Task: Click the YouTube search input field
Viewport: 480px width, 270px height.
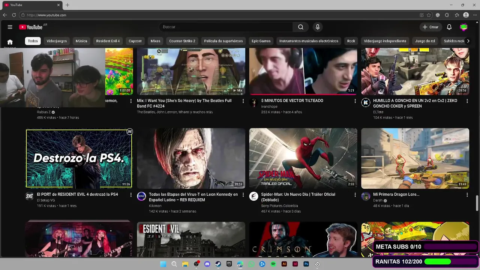Action: 226,27
